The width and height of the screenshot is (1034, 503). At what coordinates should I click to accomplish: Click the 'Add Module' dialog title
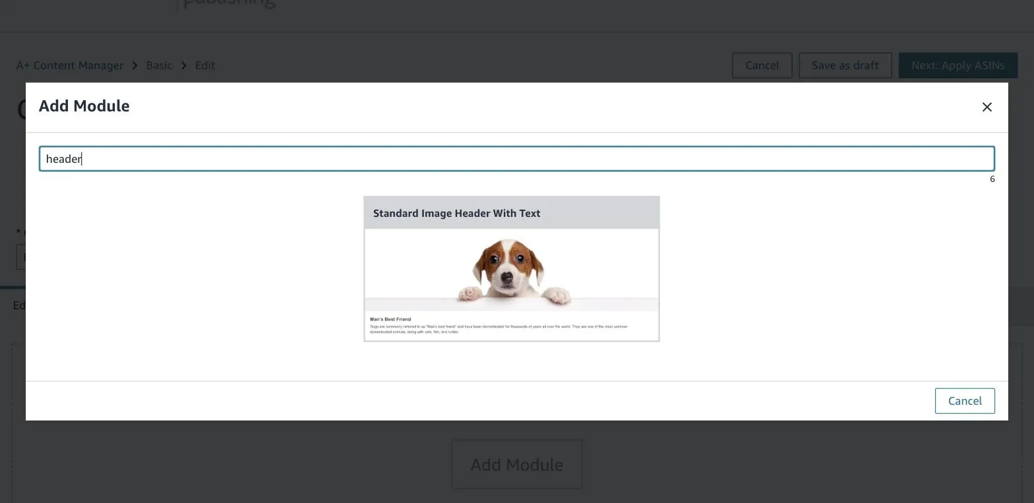tap(84, 106)
